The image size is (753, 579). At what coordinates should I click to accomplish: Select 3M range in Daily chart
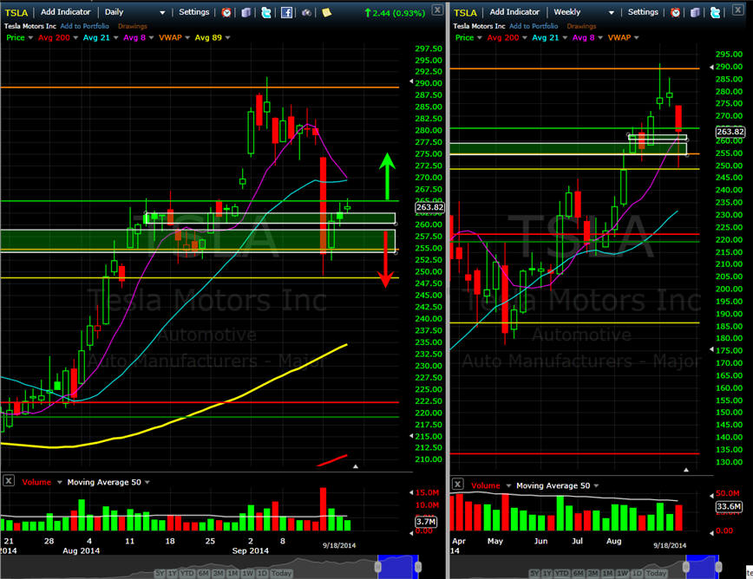(219, 573)
